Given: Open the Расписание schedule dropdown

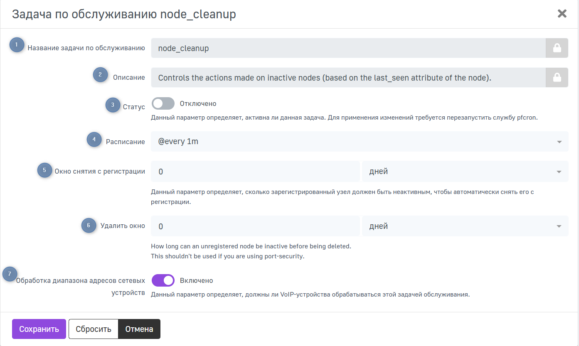Looking at the screenshot, I should [359, 142].
